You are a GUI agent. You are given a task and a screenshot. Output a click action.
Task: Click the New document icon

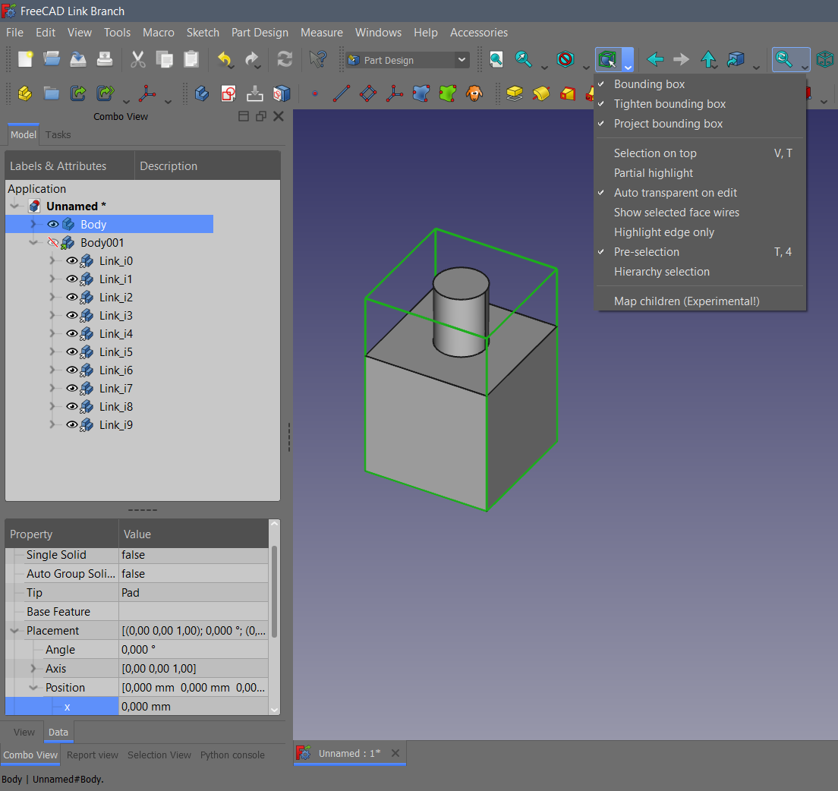tap(25, 59)
